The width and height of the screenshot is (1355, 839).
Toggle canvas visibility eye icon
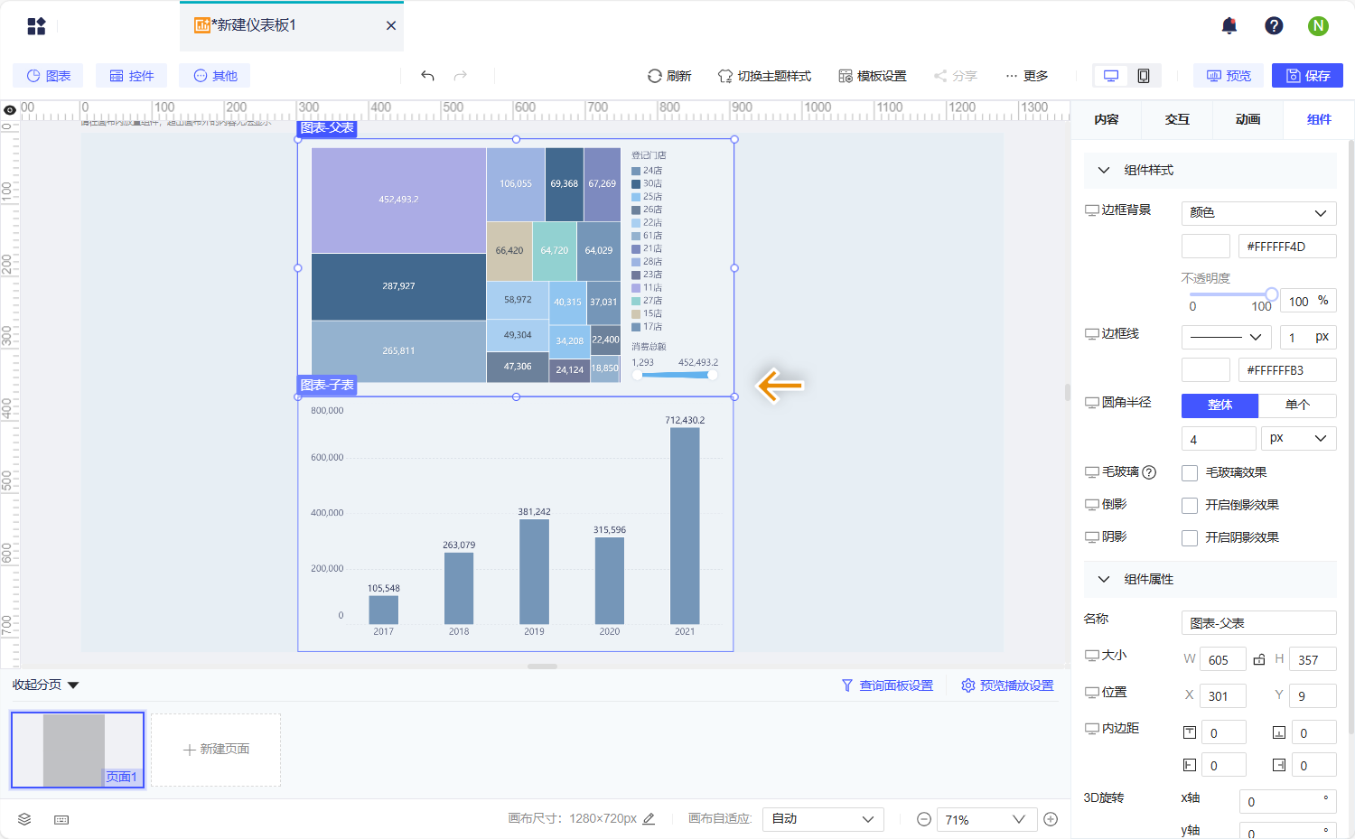[x=10, y=110]
